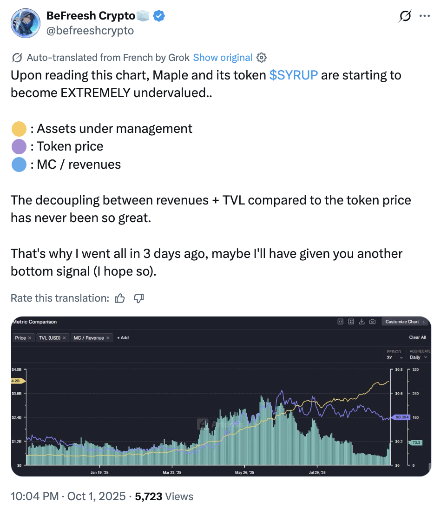Click the chart download icon

[x=362, y=322]
